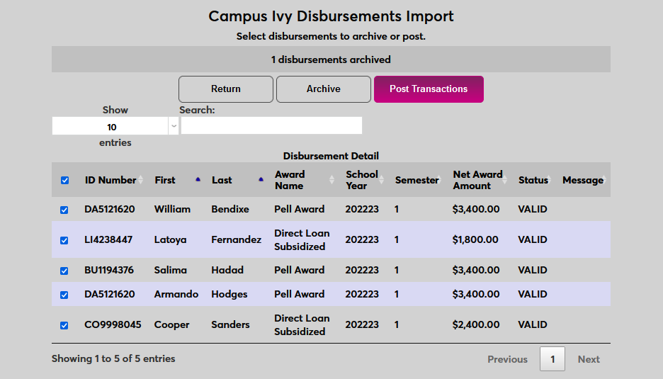
Task: Click the Archive button
Action: [x=324, y=89]
